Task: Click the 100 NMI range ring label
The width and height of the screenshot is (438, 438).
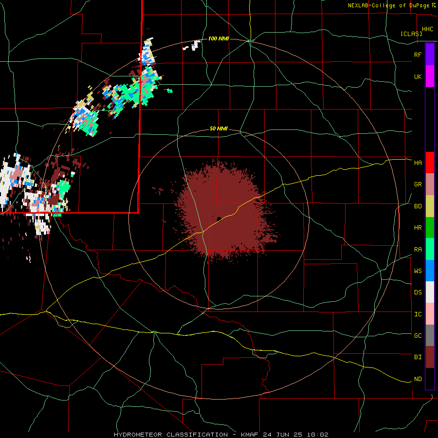Action: [219, 38]
